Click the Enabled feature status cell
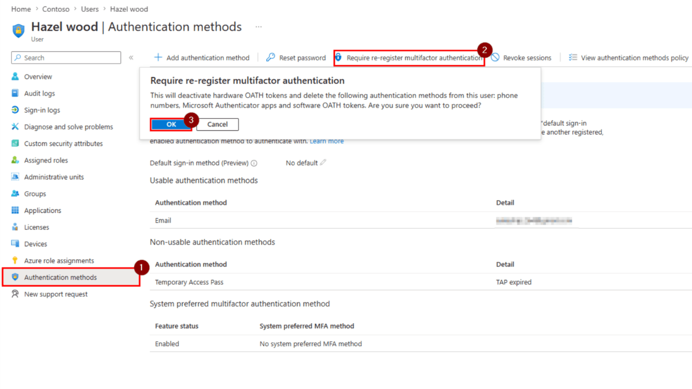 (167, 344)
